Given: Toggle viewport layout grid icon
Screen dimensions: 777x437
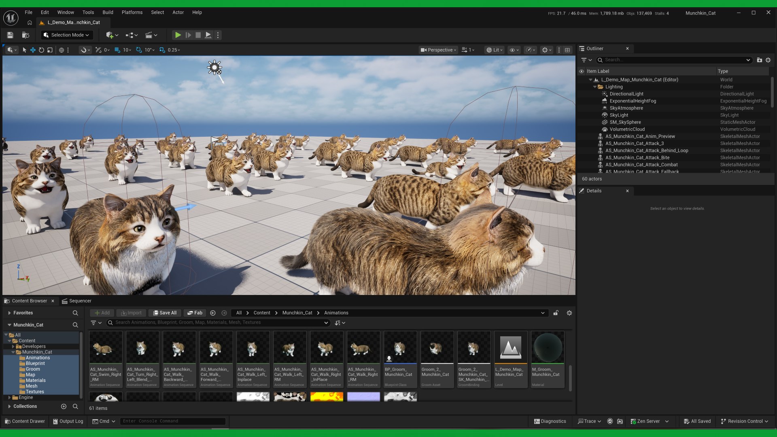Looking at the screenshot, I should coord(567,50).
